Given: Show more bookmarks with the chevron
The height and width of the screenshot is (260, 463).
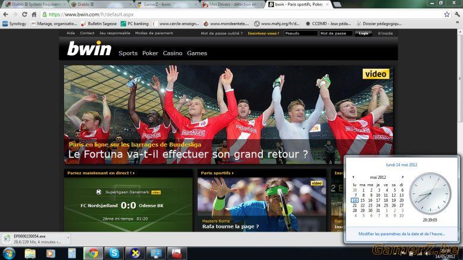Looking at the screenshot, I should coord(458,23).
